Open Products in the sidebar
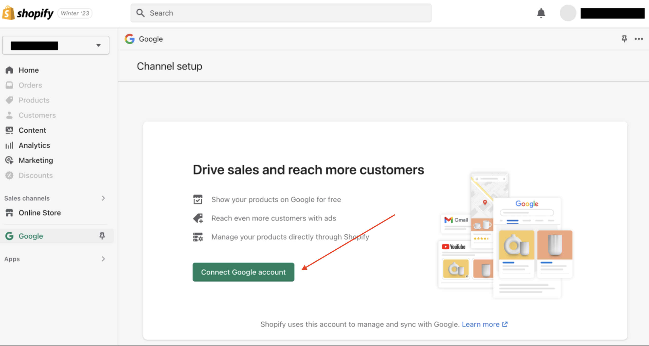 point(34,100)
